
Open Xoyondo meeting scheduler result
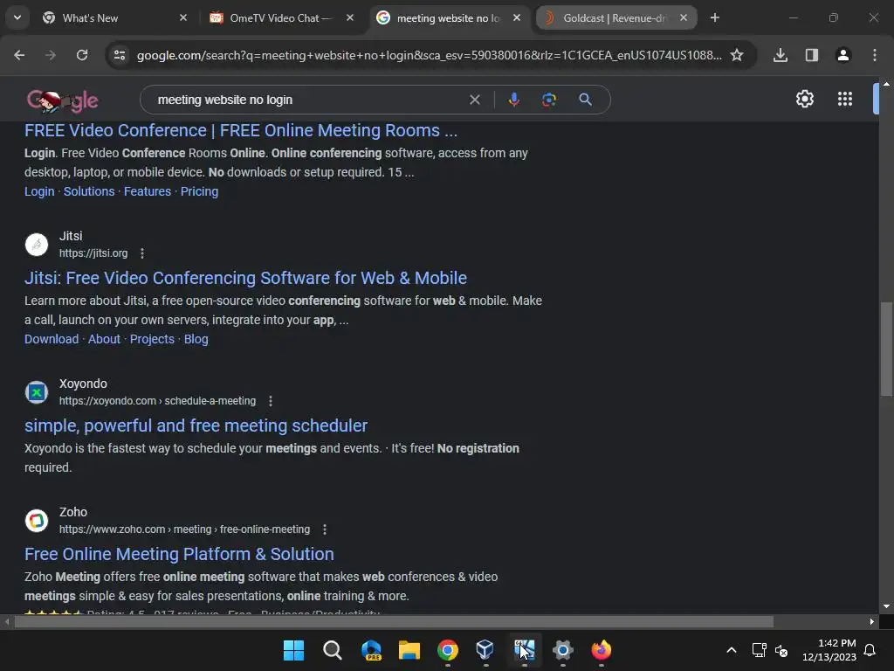pyautogui.click(x=196, y=425)
